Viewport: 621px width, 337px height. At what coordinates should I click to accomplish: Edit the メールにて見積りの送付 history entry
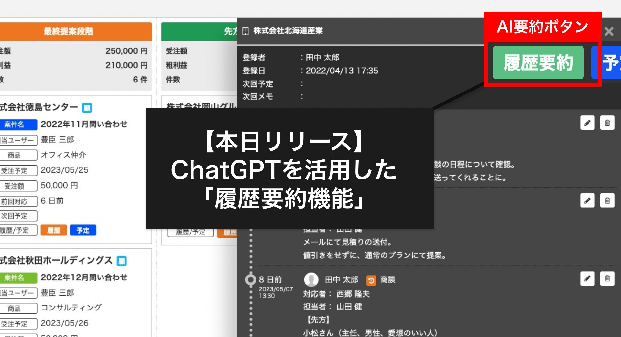point(587,201)
